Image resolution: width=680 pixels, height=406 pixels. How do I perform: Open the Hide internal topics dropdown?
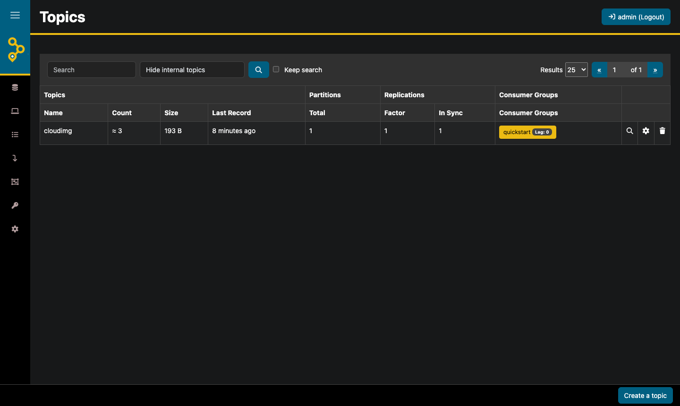pos(192,70)
